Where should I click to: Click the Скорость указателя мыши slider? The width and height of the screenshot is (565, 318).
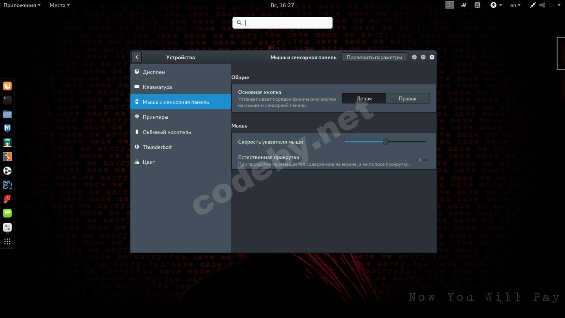click(386, 142)
